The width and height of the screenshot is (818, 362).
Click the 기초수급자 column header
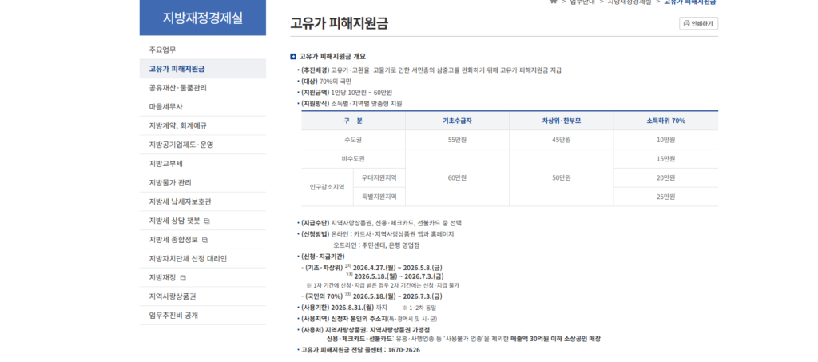457,121
